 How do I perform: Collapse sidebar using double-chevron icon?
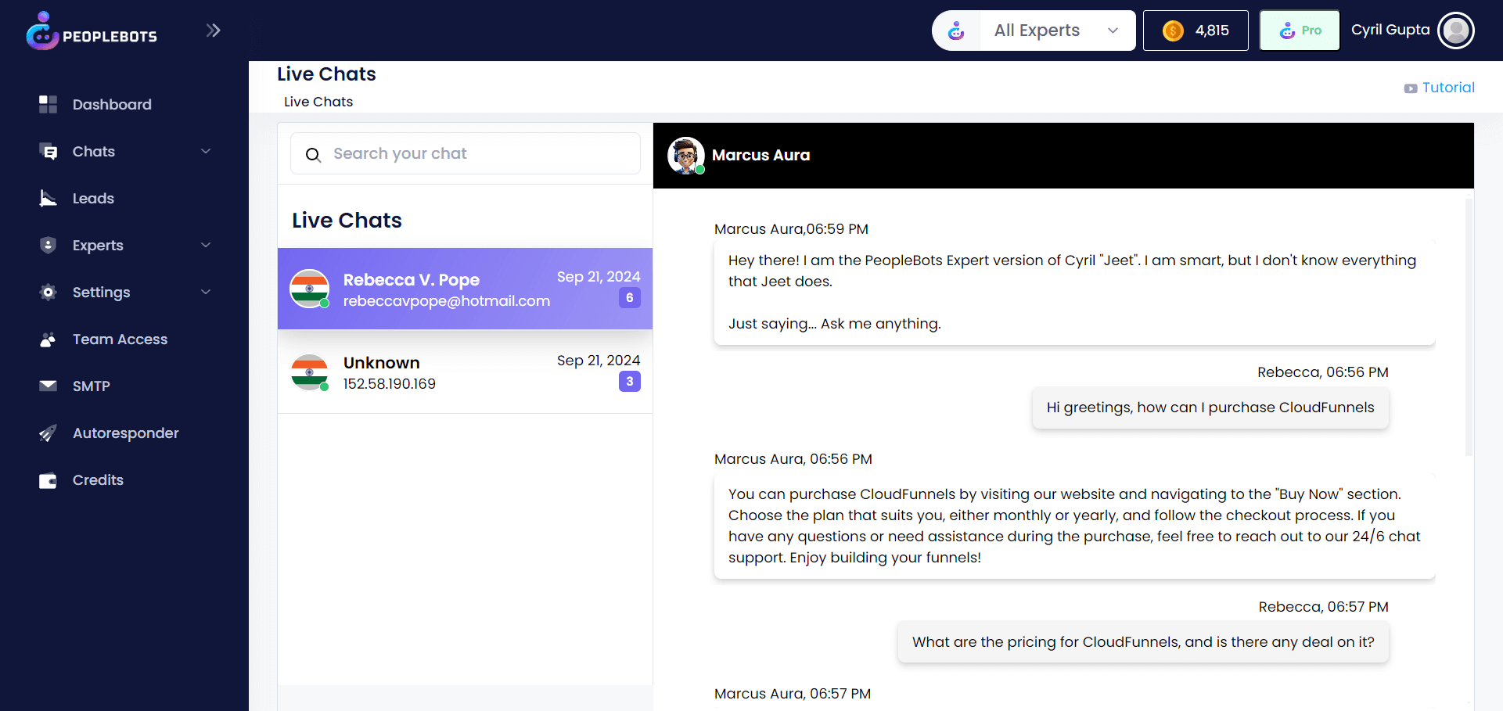(x=213, y=31)
